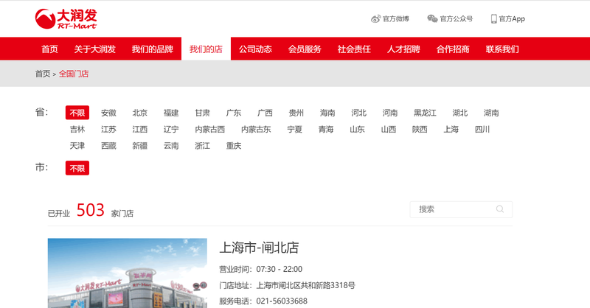The image size is (590, 308).
Task: Filter stores by 西藏
Action: [x=108, y=146]
